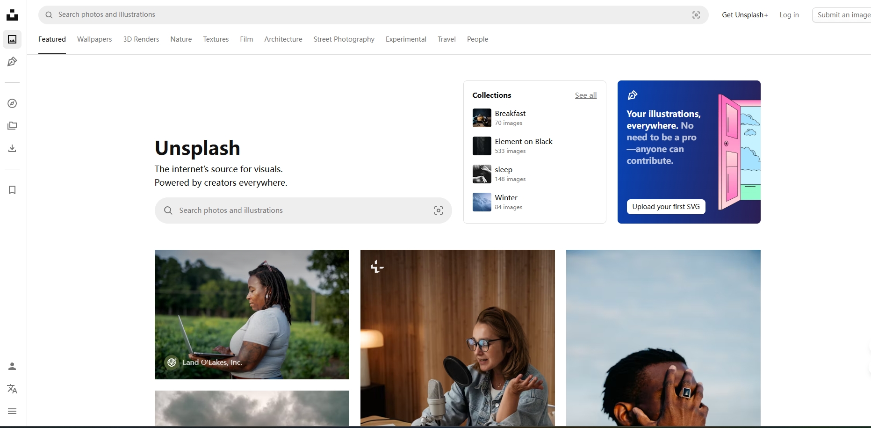871x428 pixels.
Task: Open the language translate icon
Action: point(12,389)
